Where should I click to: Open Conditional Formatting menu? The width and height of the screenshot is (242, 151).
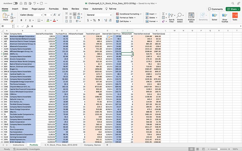coord(129,14)
